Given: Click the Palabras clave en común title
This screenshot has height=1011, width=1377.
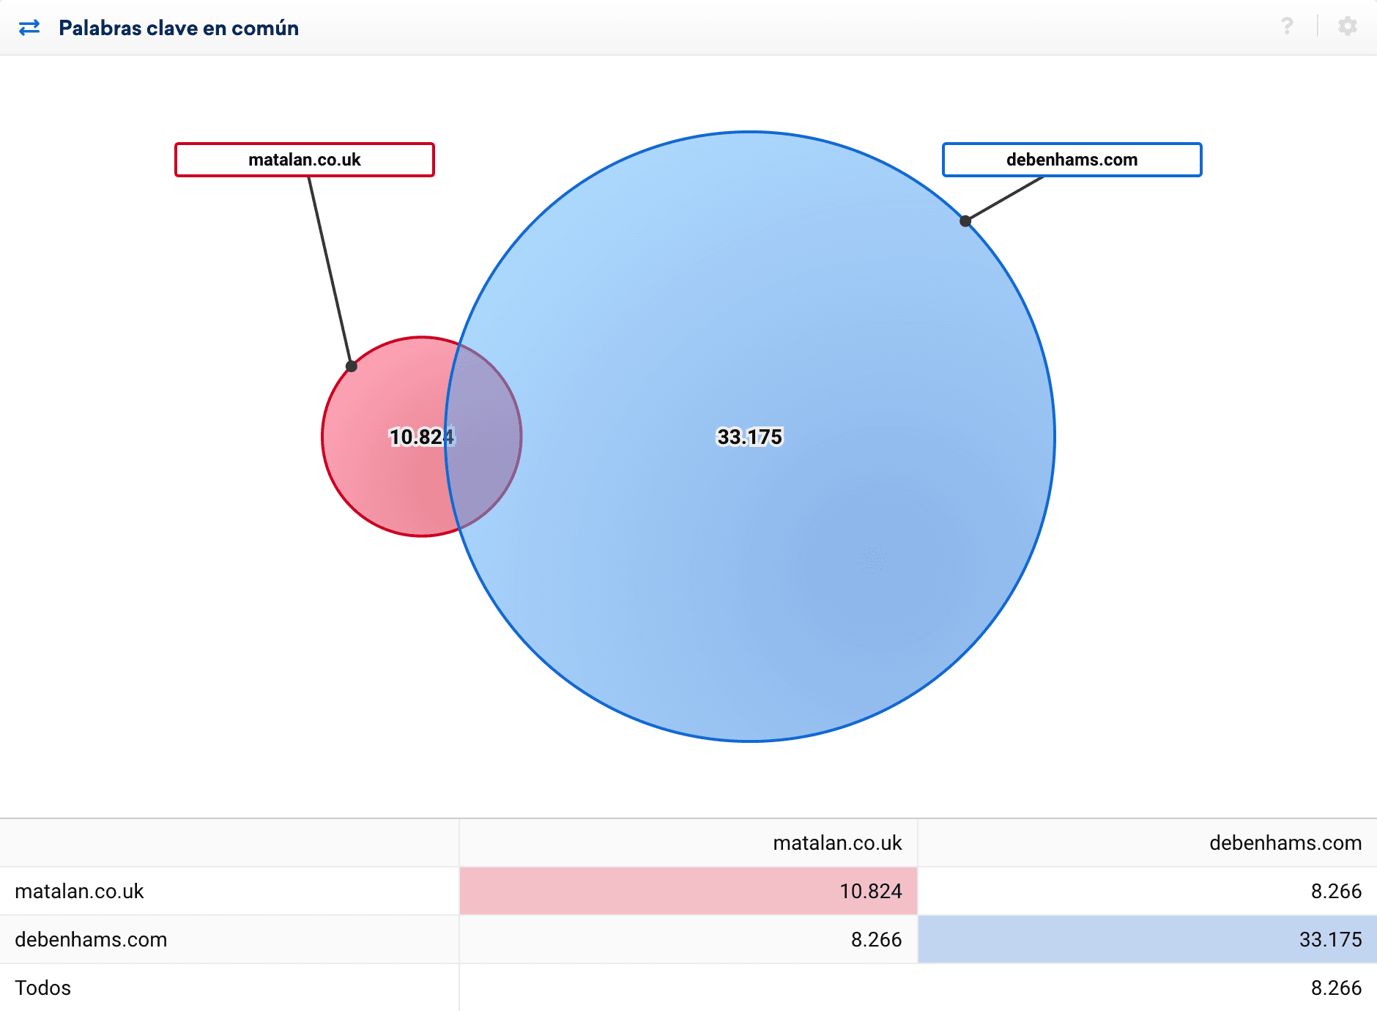Looking at the screenshot, I should [x=179, y=28].
